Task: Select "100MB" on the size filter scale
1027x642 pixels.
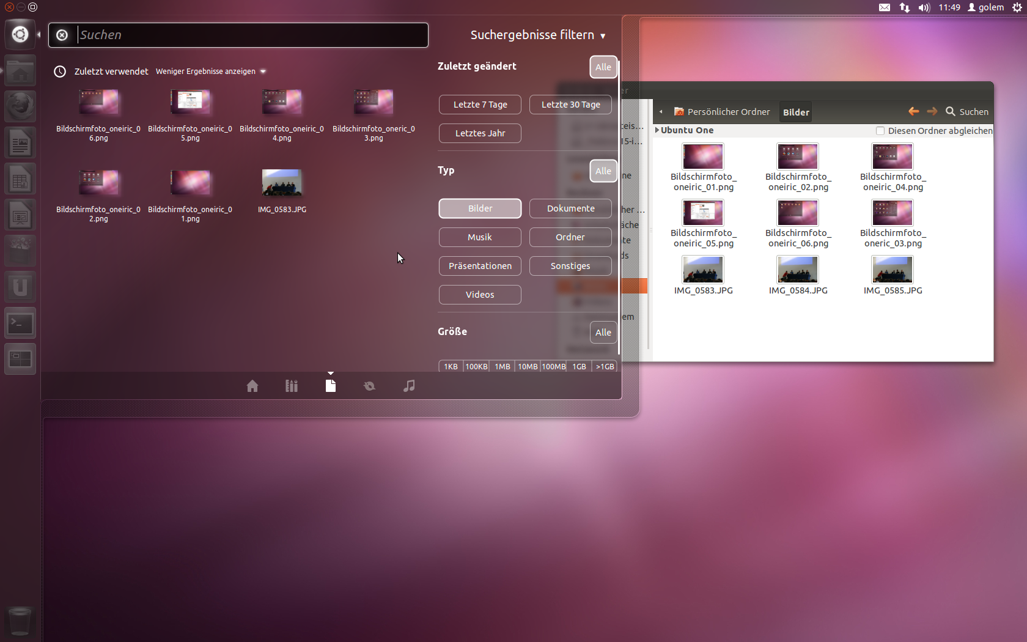Action: 553,366
